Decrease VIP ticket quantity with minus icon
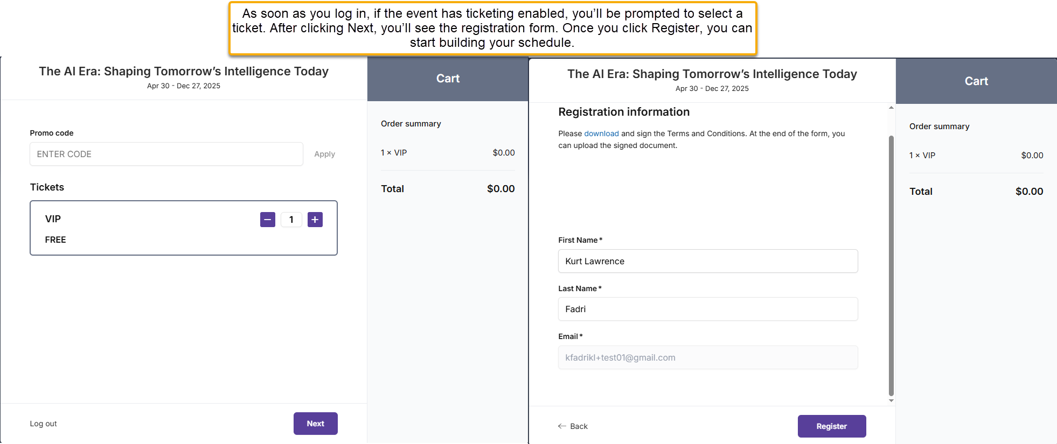The image size is (1057, 444). 268,220
